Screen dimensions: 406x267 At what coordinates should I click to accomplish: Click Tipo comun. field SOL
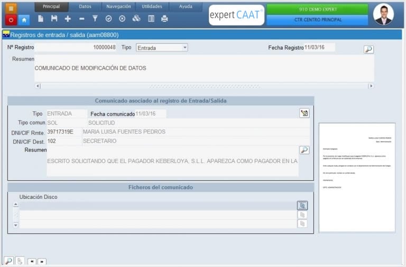tap(67, 123)
